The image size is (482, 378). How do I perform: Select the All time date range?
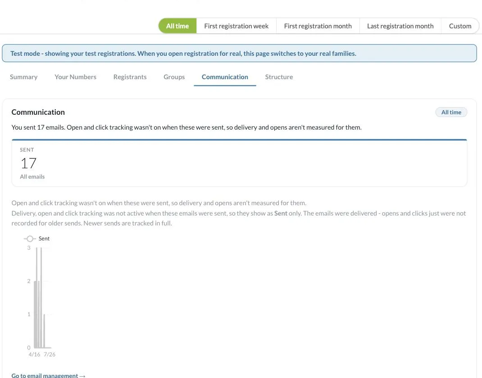coord(177,26)
